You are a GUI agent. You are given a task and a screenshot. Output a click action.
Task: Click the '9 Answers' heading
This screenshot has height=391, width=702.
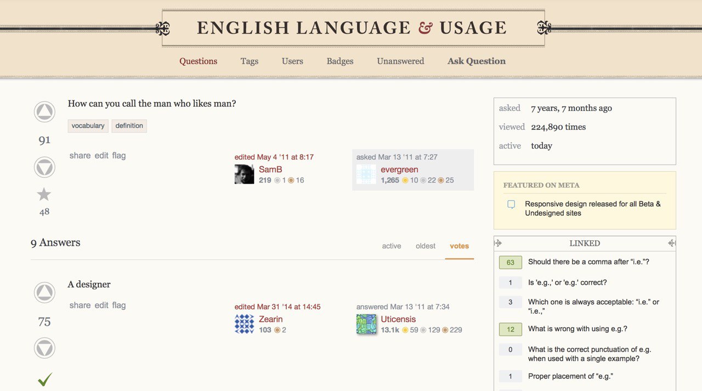[x=55, y=242]
